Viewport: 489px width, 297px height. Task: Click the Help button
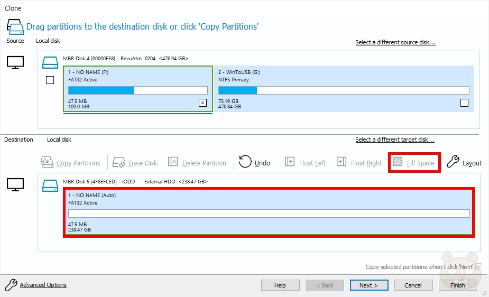[x=280, y=285]
